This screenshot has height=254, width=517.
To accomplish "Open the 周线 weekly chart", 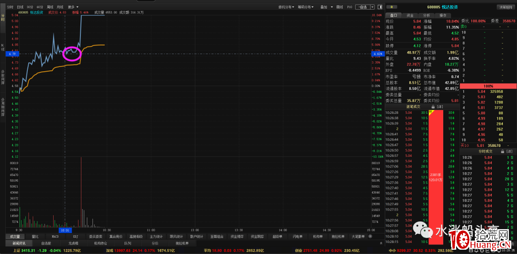I will point(50,7).
